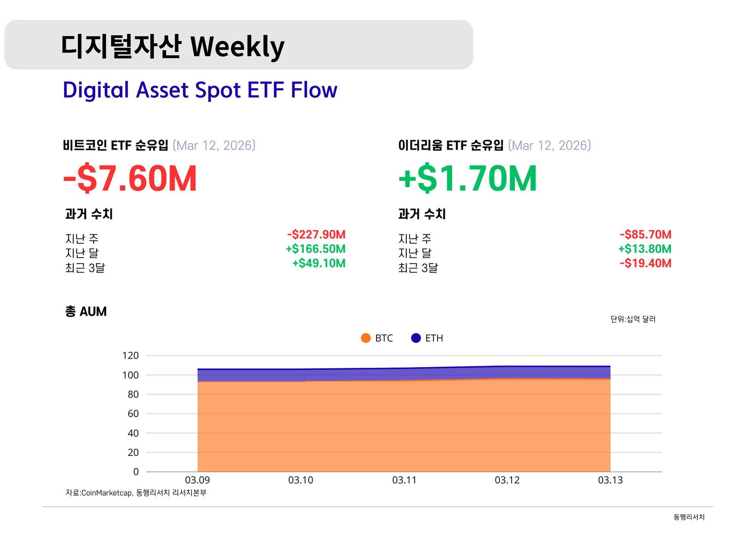The image size is (756, 543).
Task: Click the 03.11 x-axis date label
Action: [x=404, y=480]
